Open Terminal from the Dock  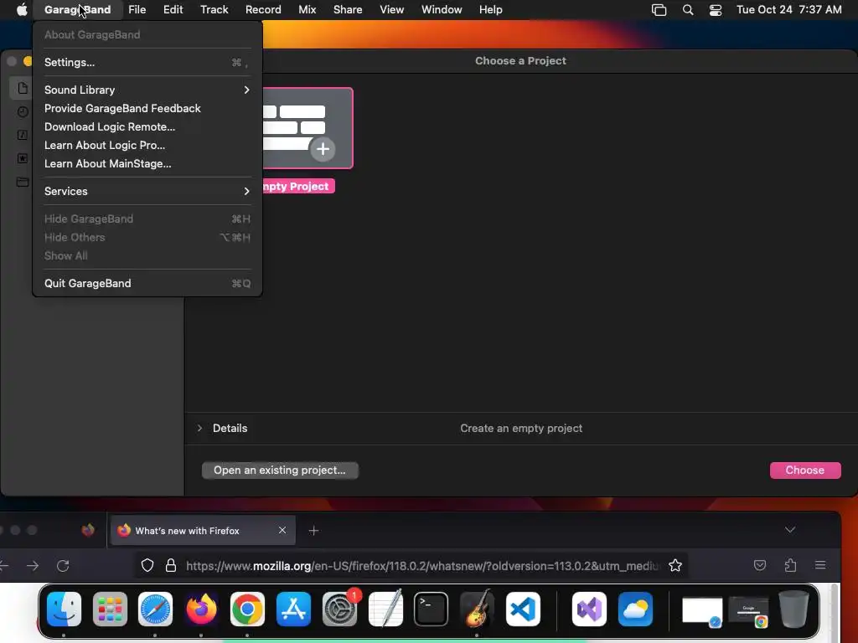pyautogui.click(x=432, y=609)
